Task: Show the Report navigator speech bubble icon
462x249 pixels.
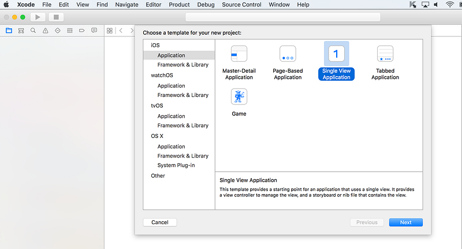Action: (x=94, y=31)
